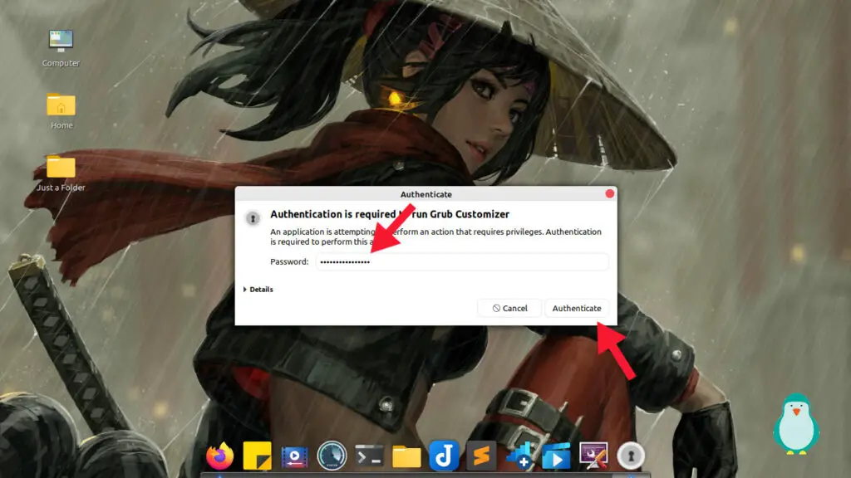Open Firefox from the dock

[219, 456]
